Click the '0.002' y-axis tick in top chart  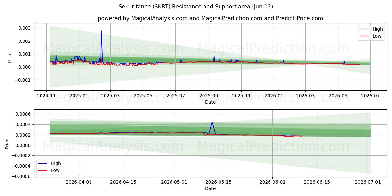pyautogui.click(x=25, y=41)
